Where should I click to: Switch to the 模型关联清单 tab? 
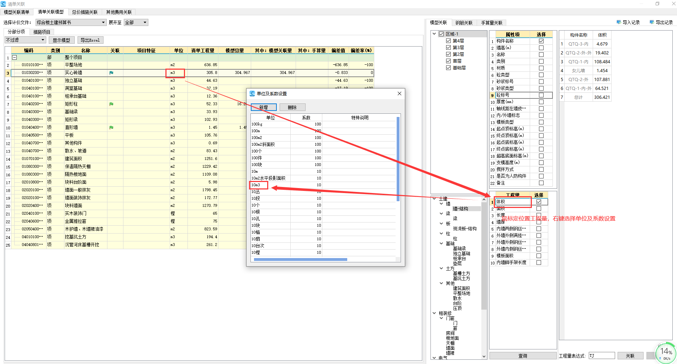pyautogui.click(x=17, y=12)
